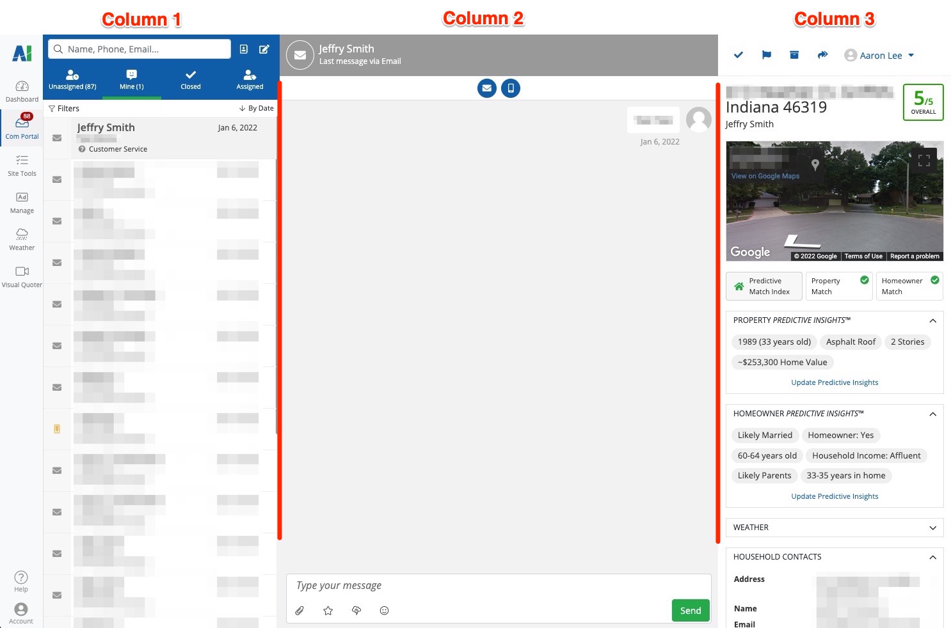Open the contacts icon beside search
The image size is (951, 628).
click(x=244, y=49)
